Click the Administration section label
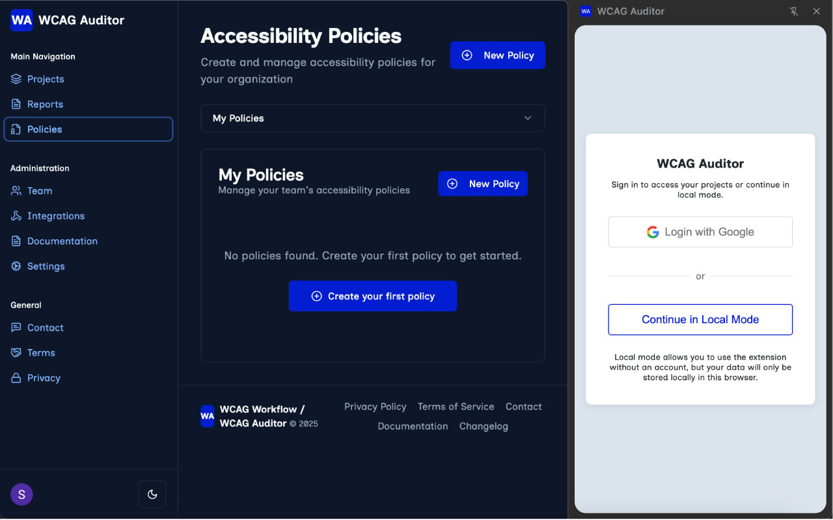The width and height of the screenshot is (833, 520). (40, 168)
